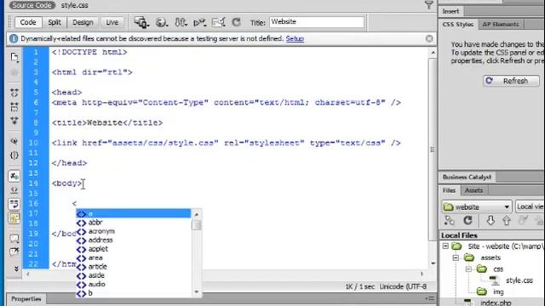Click the Put Files up arrow icon

507,220
